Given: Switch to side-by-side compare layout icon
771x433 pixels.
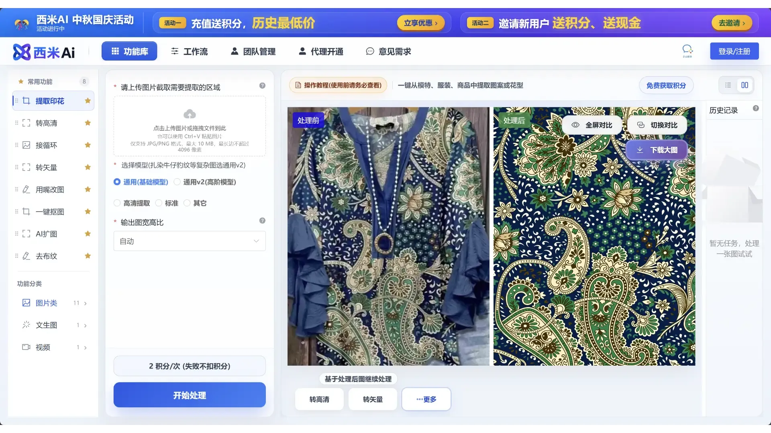Looking at the screenshot, I should [745, 85].
